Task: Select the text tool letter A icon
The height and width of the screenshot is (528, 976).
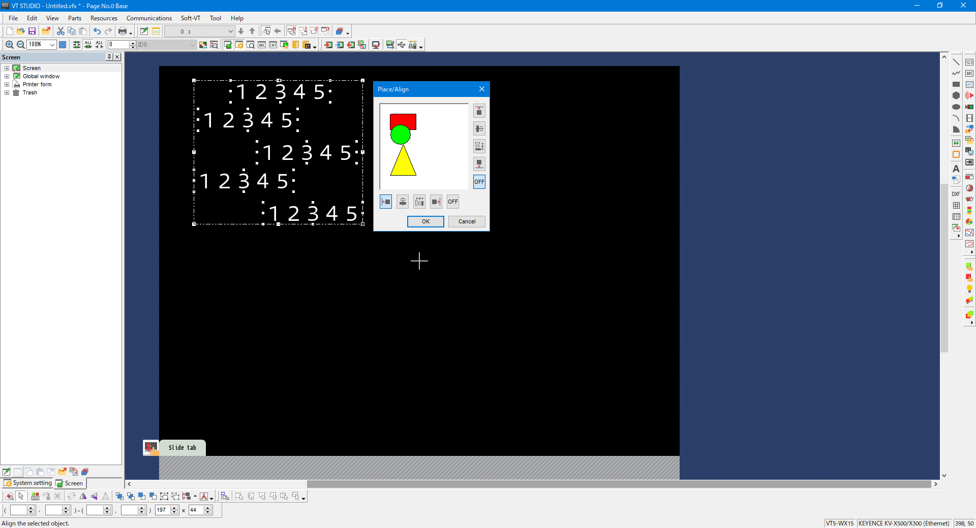Action: [x=956, y=169]
